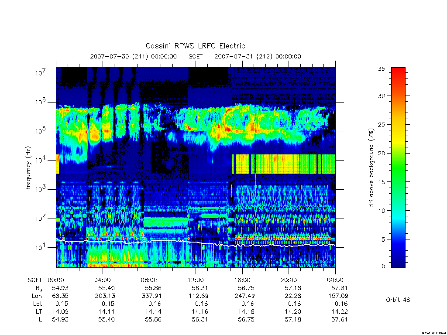
Task: Click the rainbow color bar scale
Action: [x=398, y=167]
